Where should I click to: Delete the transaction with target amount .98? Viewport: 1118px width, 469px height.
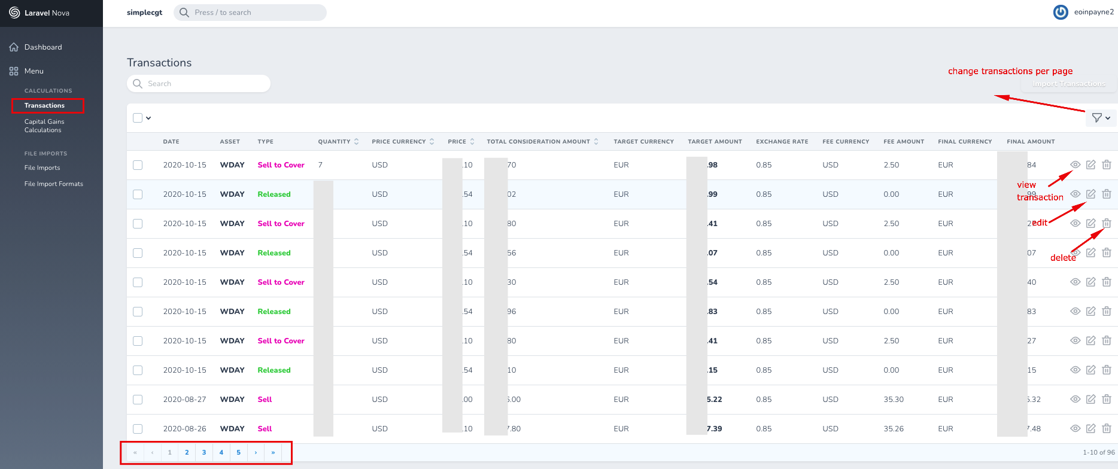point(1107,165)
